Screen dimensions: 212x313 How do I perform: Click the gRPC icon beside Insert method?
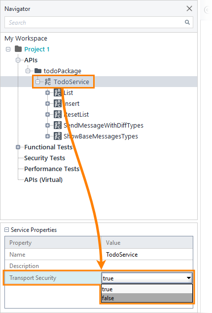tap(58, 103)
